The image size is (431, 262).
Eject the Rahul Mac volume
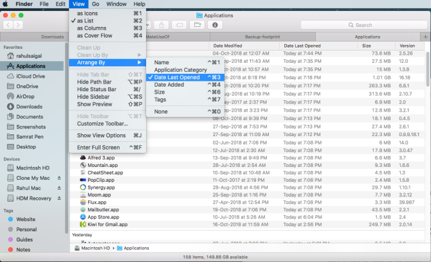(x=59, y=188)
